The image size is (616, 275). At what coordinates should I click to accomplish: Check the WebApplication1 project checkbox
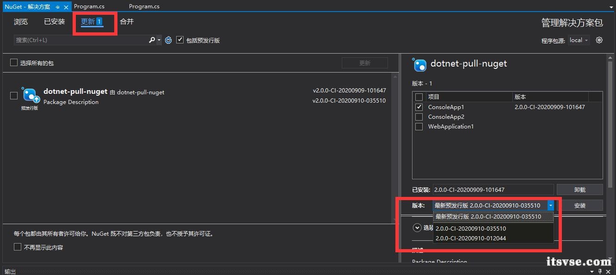pyautogui.click(x=419, y=127)
